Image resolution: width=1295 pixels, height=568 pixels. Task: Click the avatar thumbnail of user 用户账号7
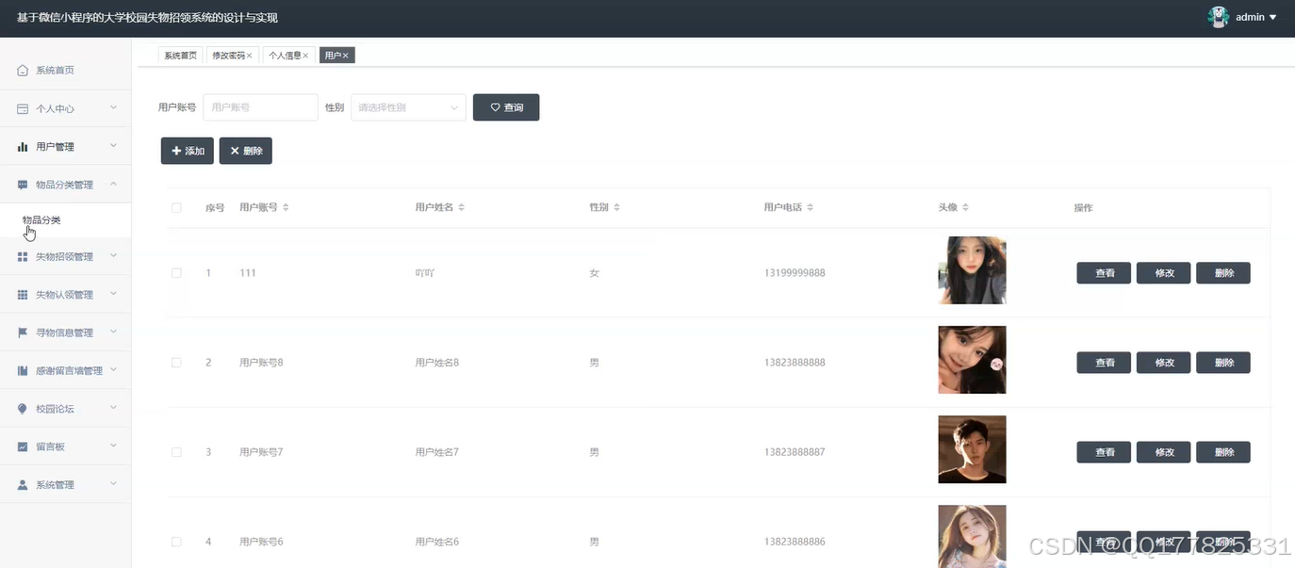click(971, 449)
